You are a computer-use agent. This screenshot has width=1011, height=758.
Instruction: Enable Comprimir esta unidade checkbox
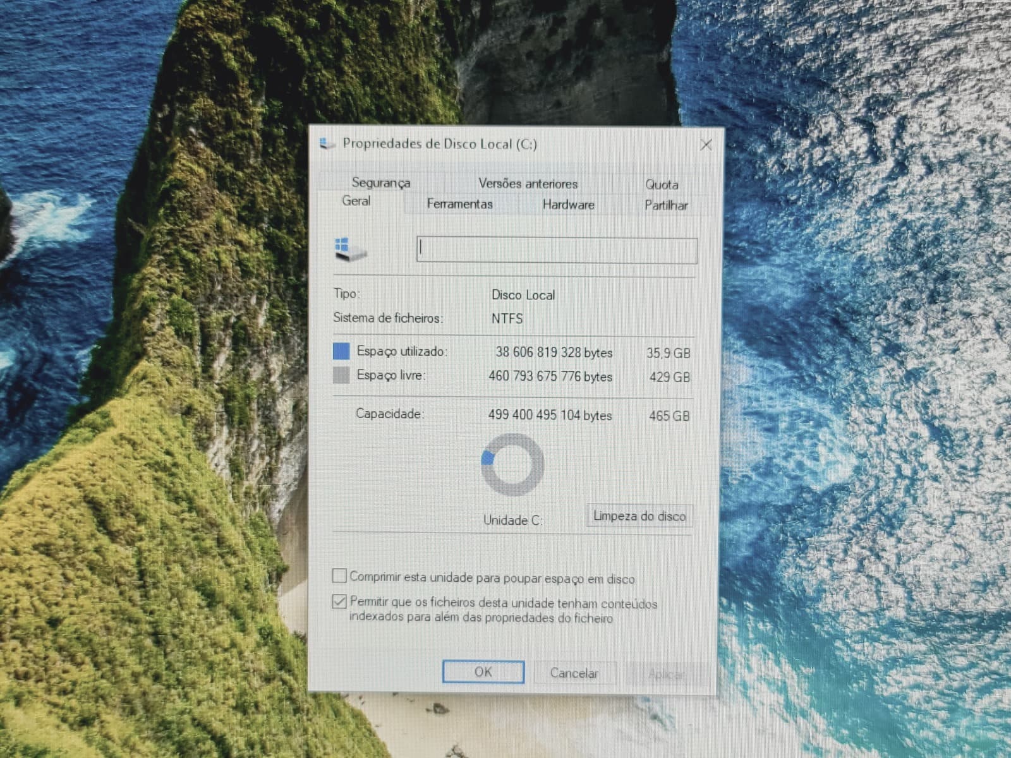click(x=339, y=575)
